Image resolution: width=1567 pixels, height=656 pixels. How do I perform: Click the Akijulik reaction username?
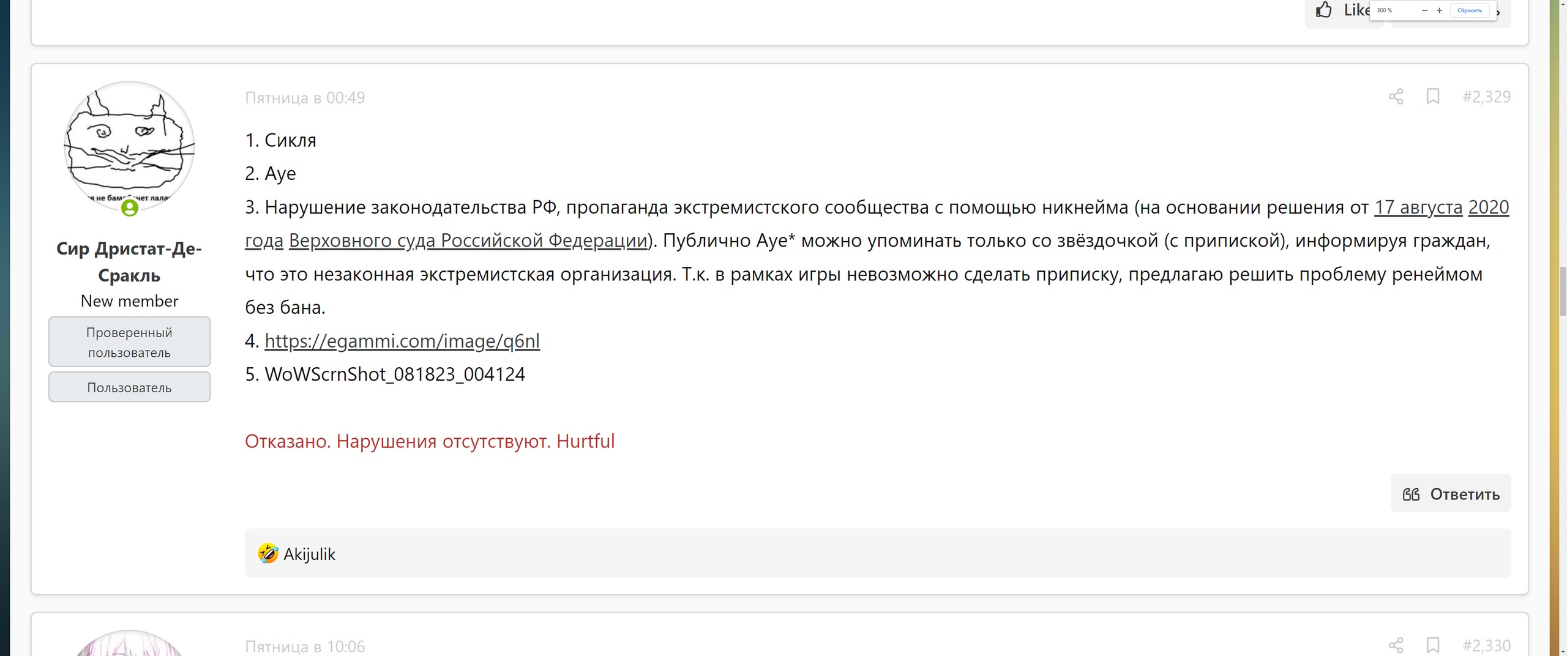pos(309,554)
